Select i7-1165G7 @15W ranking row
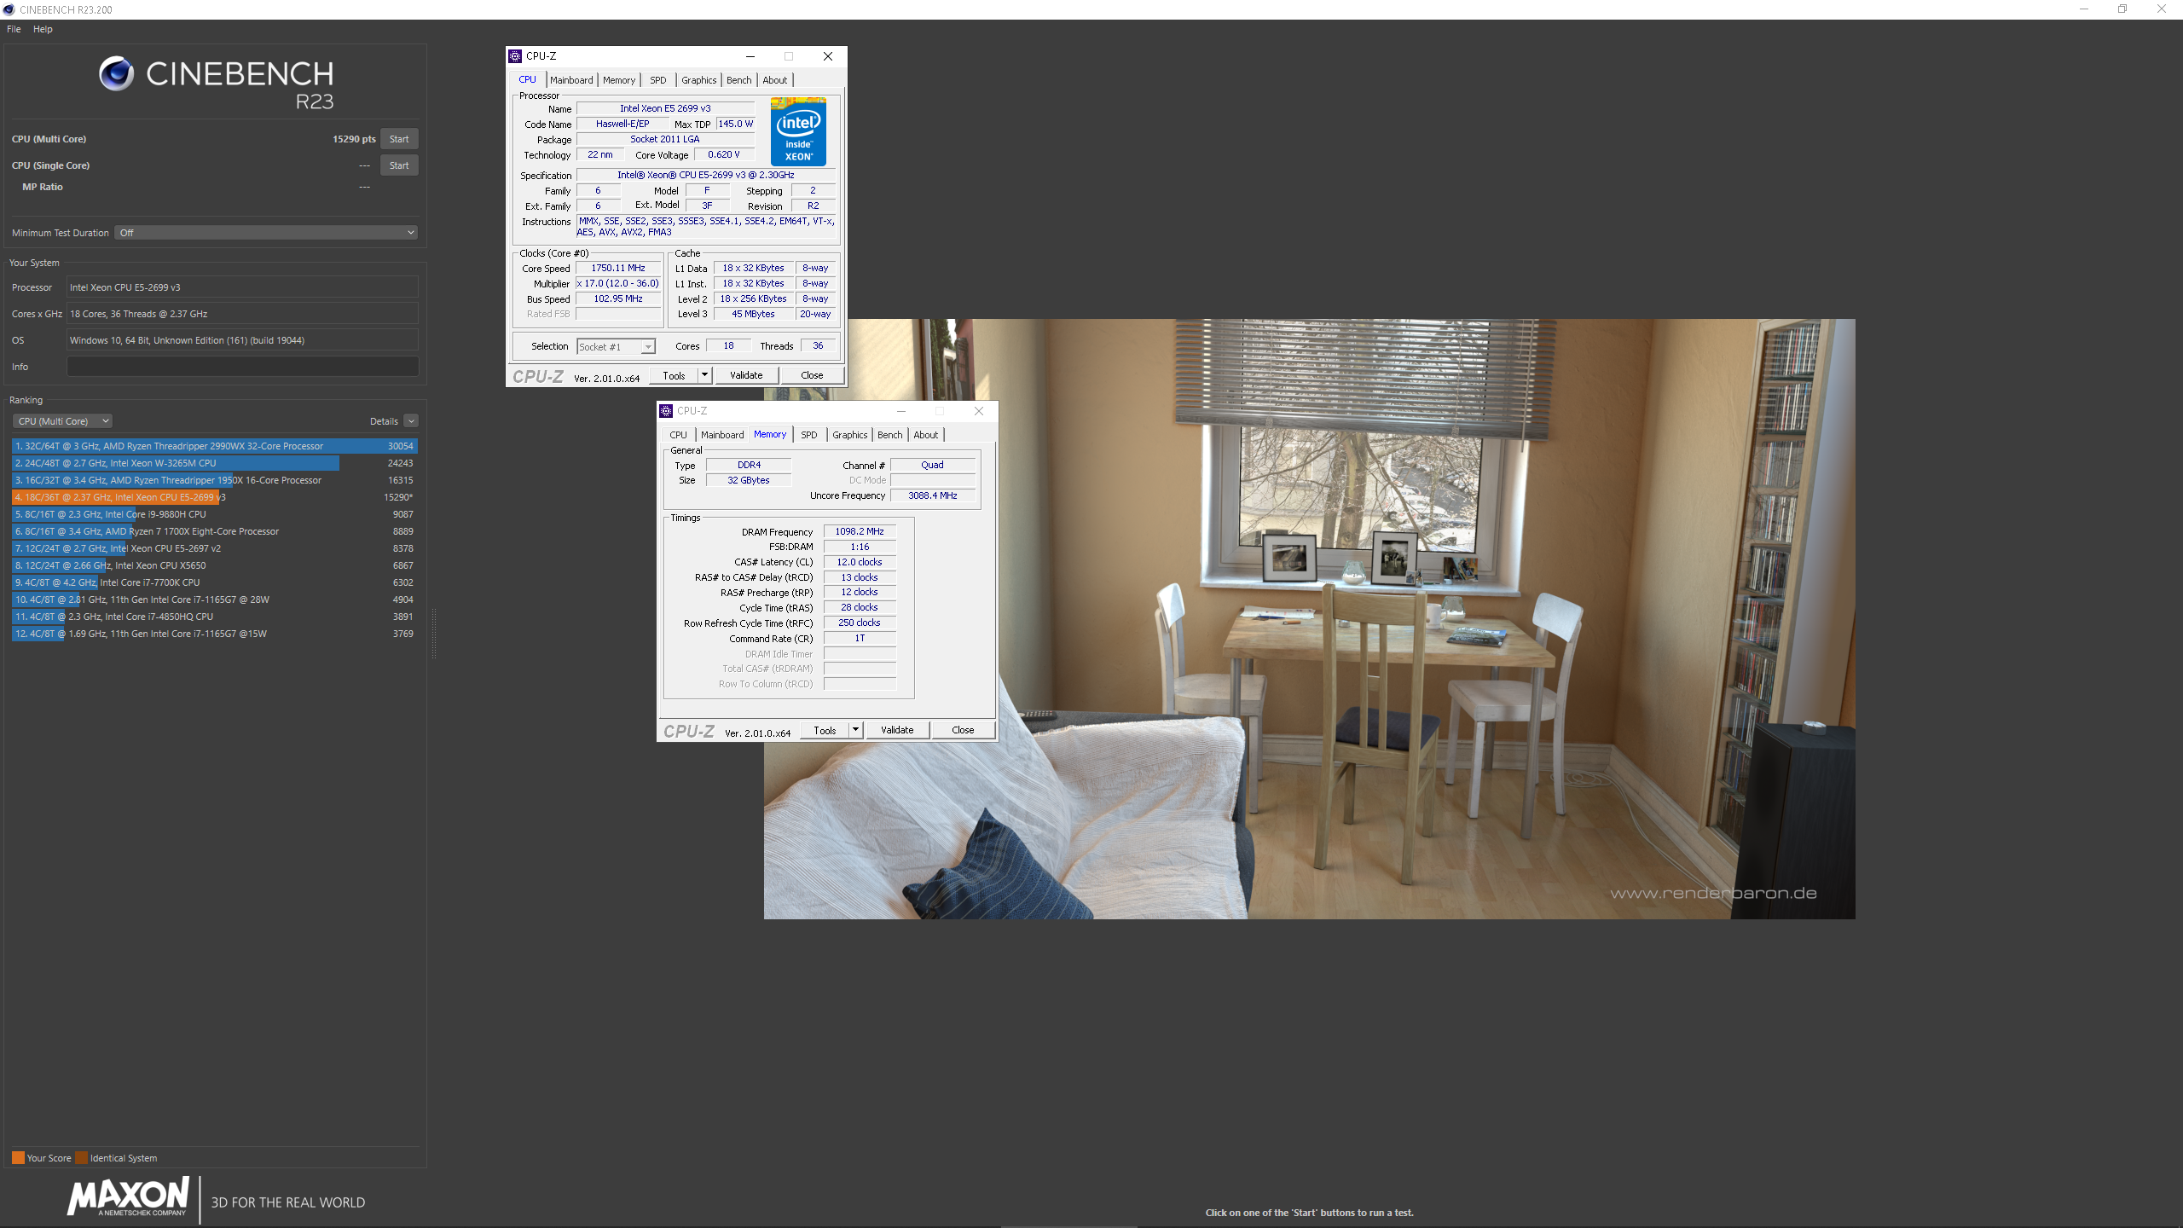 (x=214, y=634)
